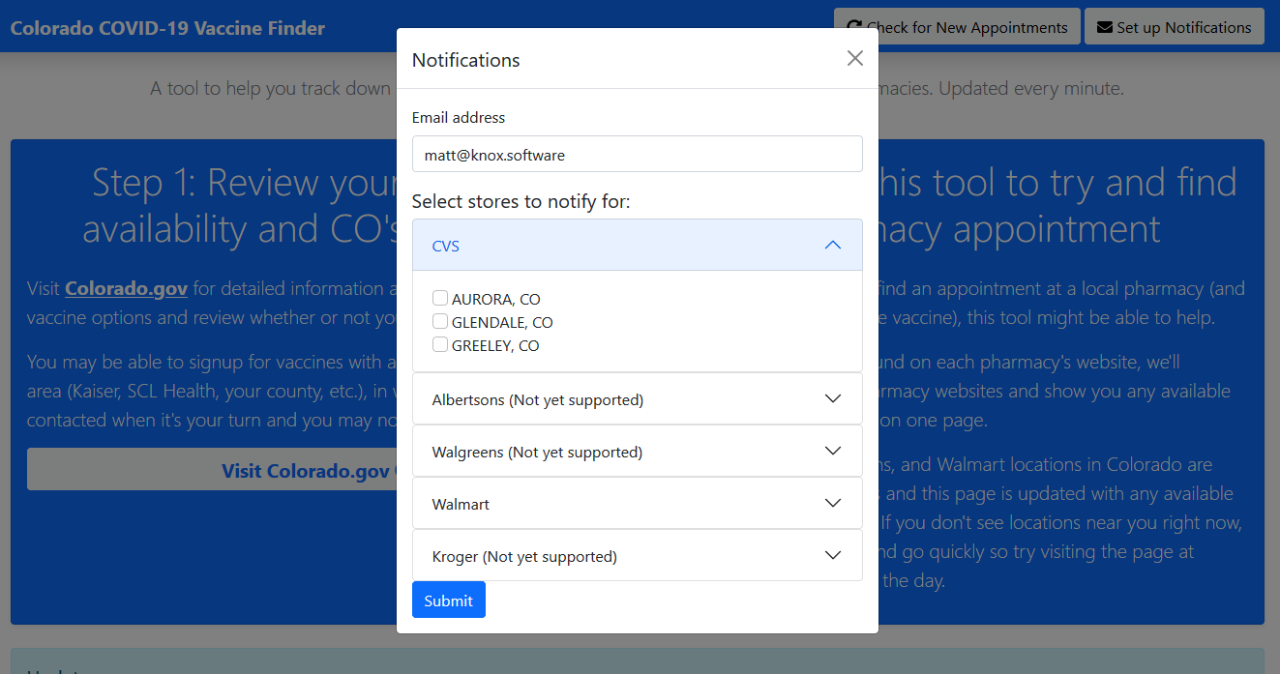Click the 'Select stores to notify for:' label
Image resolution: width=1280 pixels, height=674 pixels.
coord(521,202)
